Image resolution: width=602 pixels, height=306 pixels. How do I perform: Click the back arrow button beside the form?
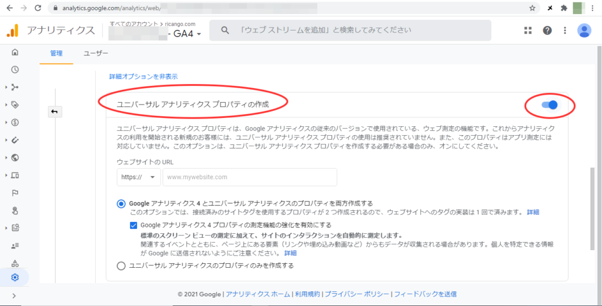pyautogui.click(x=54, y=112)
